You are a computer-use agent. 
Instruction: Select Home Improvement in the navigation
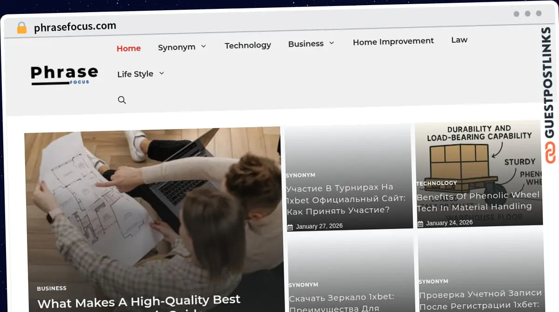pyautogui.click(x=393, y=41)
